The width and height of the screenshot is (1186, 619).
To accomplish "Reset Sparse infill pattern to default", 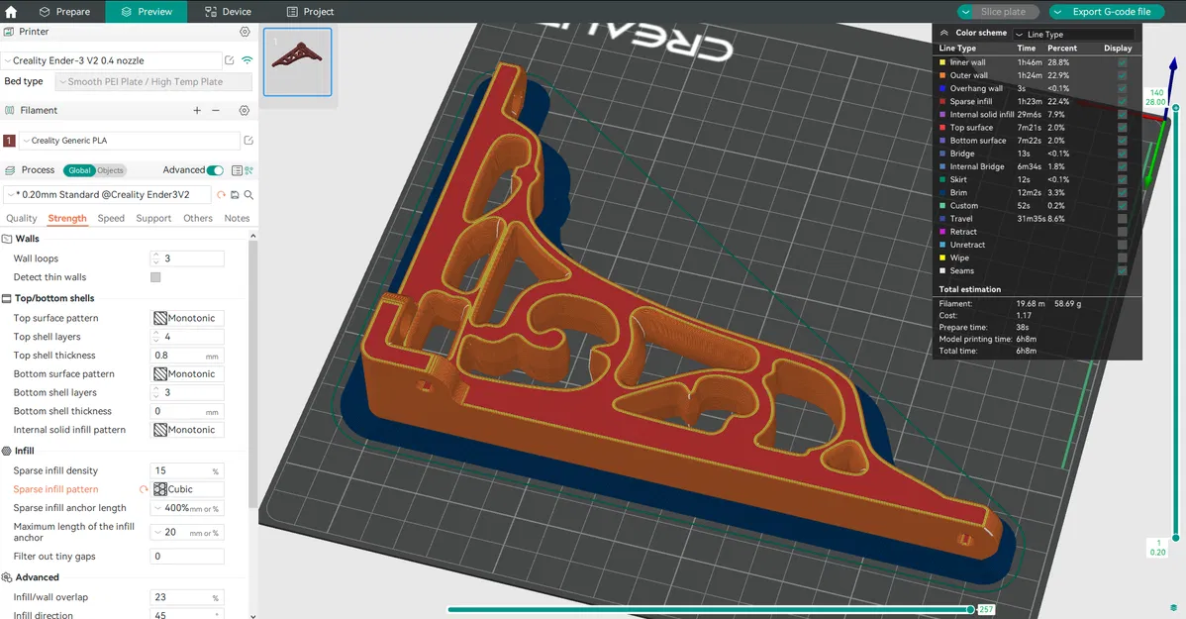I will click(x=144, y=489).
